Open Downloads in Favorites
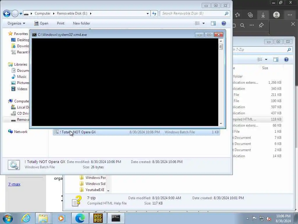This screenshot has width=298, height=224. (x=20, y=46)
